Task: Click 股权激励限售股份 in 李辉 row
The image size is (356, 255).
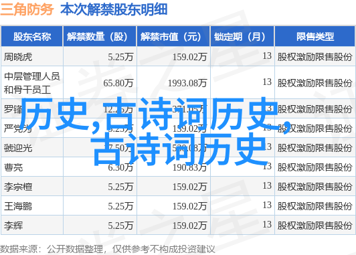Action: tap(315, 226)
